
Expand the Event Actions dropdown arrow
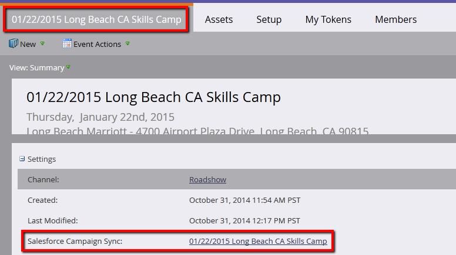tap(128, 43)
